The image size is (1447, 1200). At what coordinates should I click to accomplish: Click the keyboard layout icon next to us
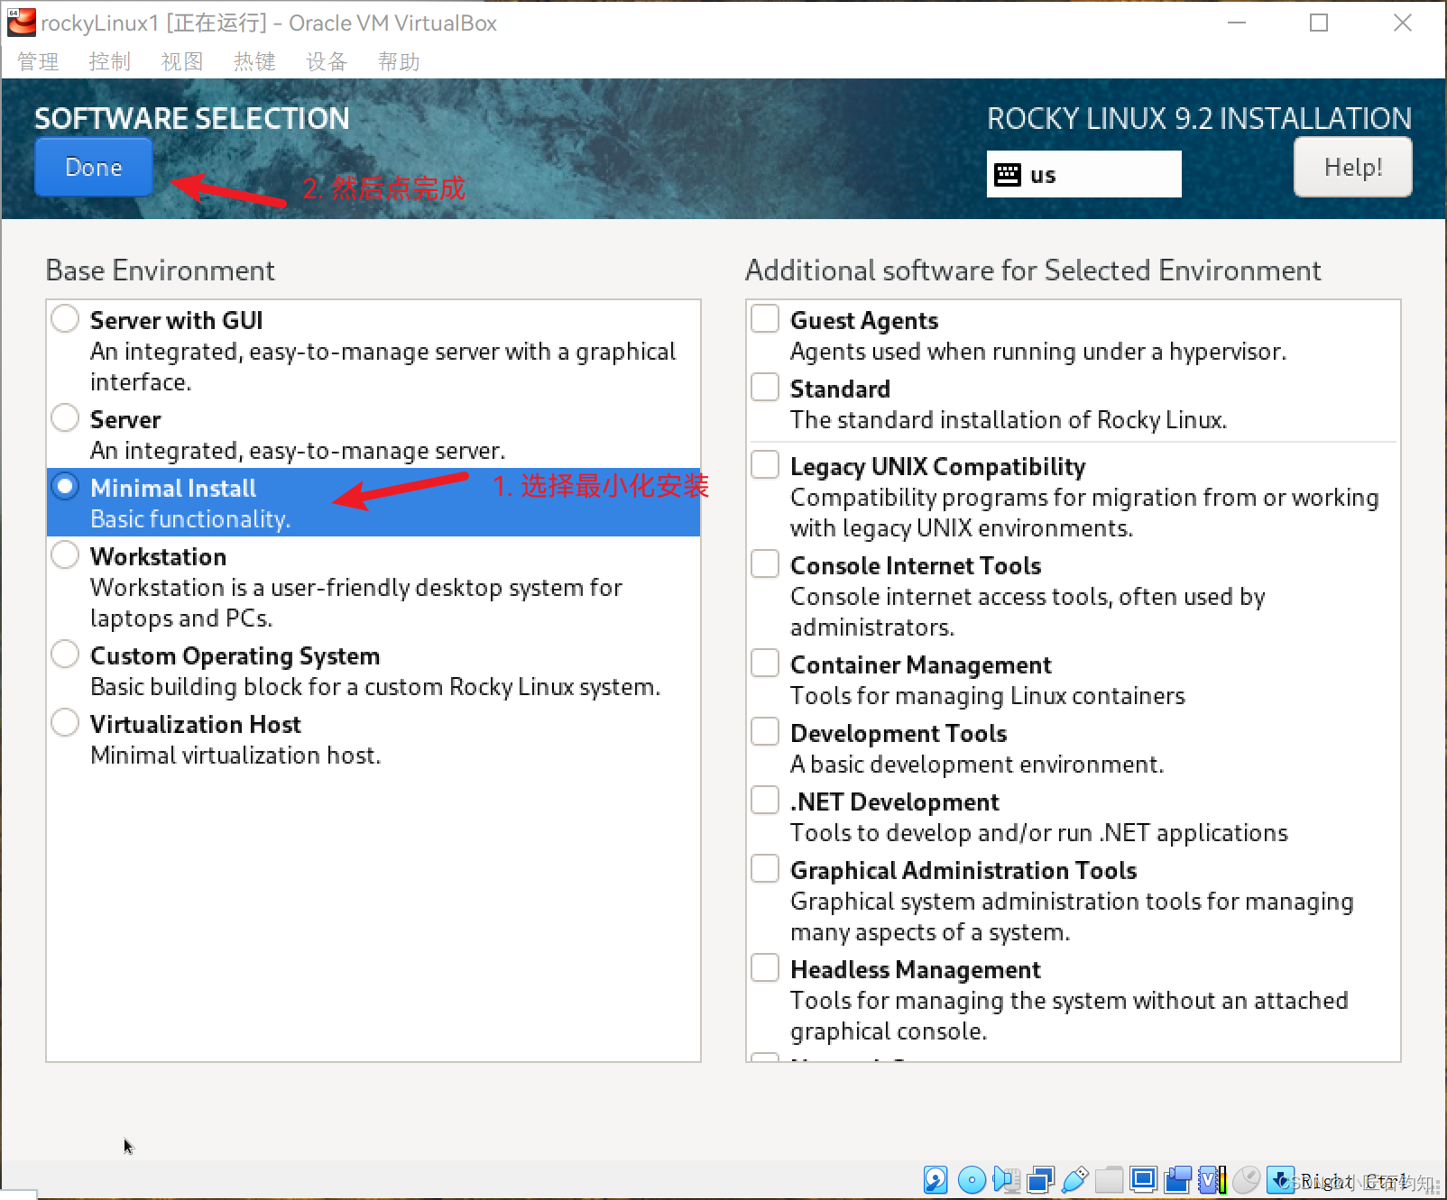[1008, 175]
